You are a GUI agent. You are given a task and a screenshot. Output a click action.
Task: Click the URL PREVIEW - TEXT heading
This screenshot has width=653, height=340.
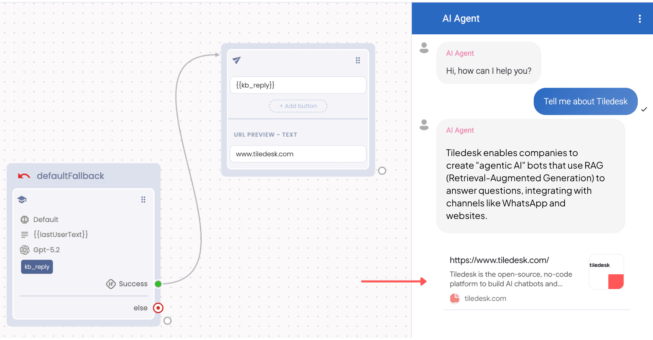point(266,135)
